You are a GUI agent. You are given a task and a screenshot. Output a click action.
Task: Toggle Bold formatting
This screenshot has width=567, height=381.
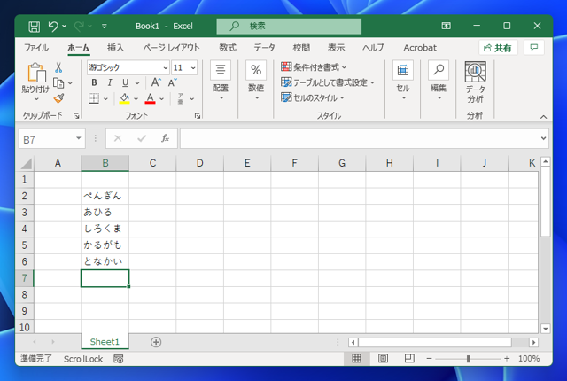(94, 82)
